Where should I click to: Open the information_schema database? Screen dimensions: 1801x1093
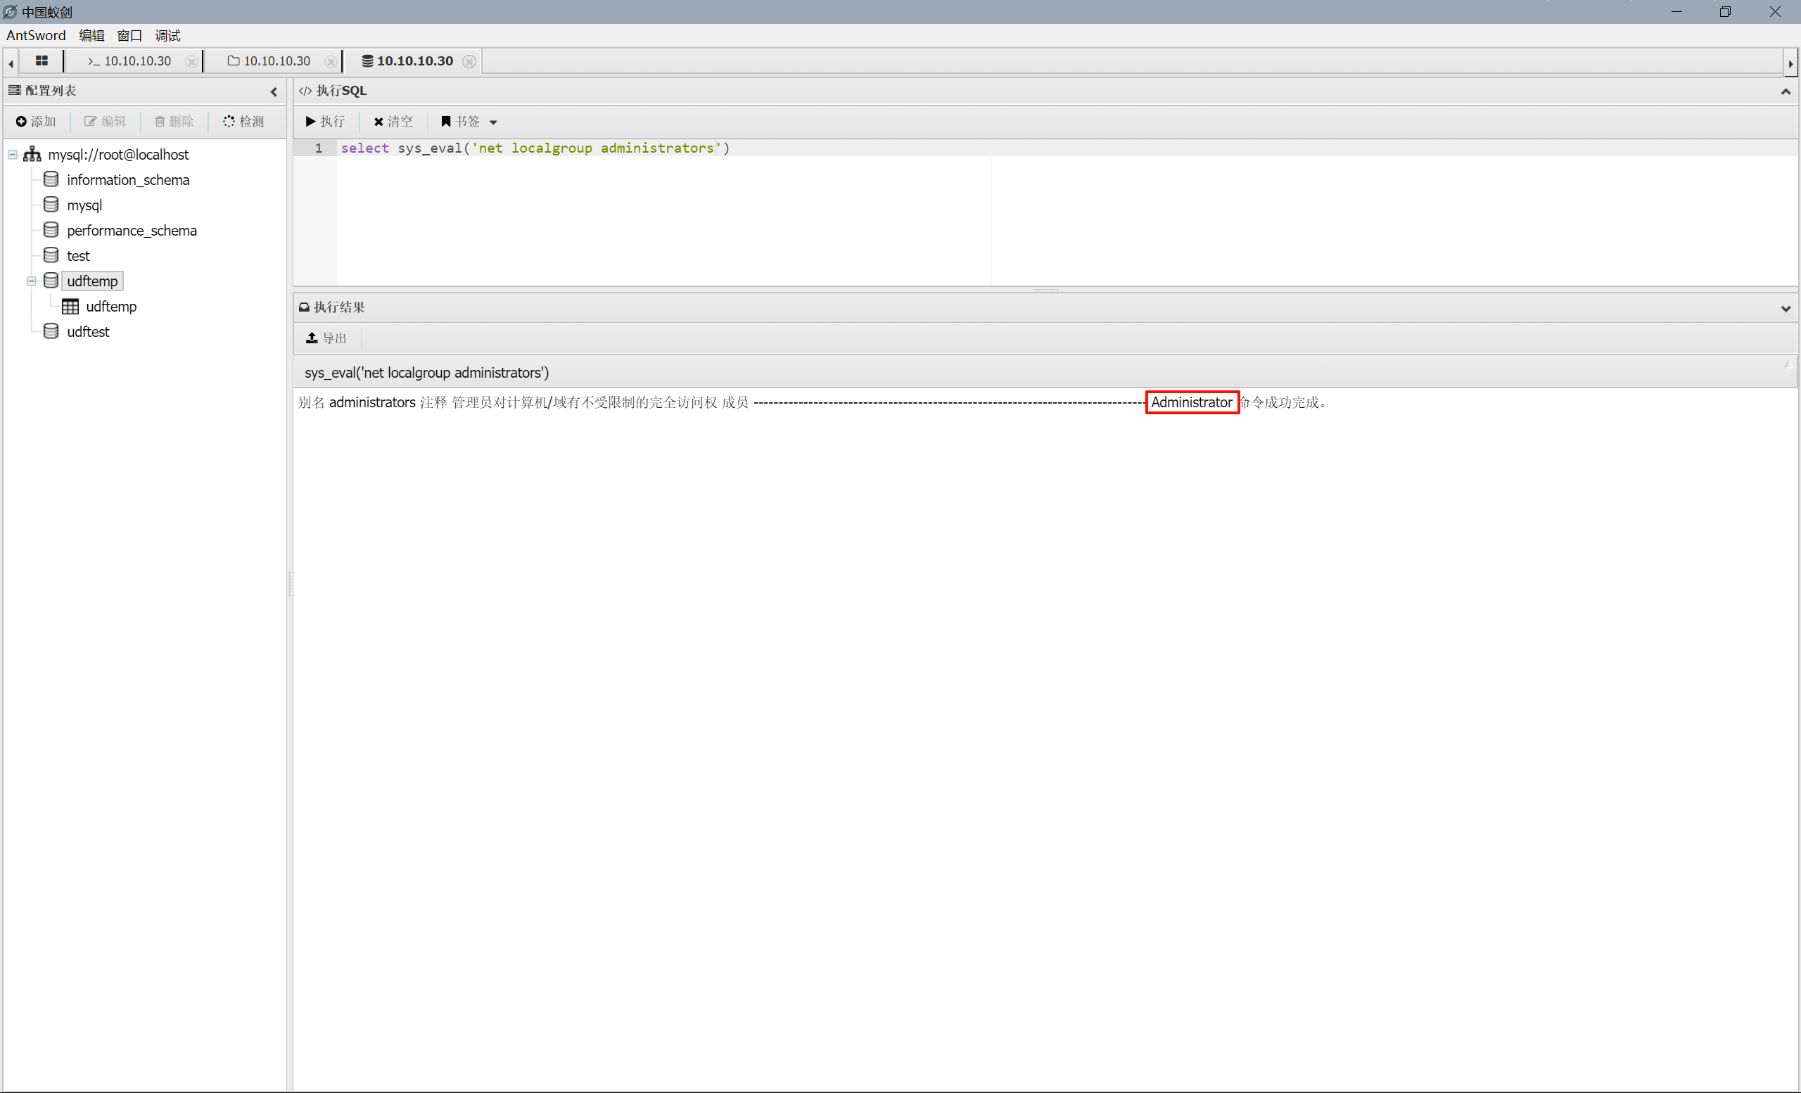tap(127, 180)
